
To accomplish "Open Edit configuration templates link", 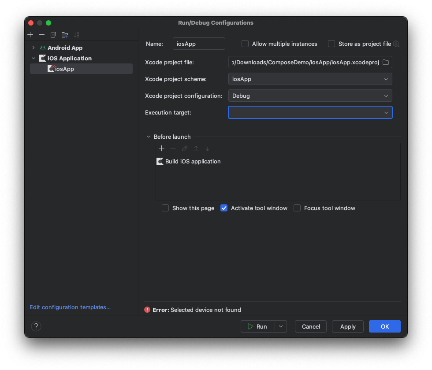I will coord(70,307).
